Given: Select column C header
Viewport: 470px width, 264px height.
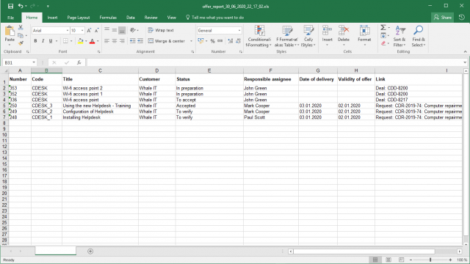Looking at the screenshot, I should pos(100,70).
